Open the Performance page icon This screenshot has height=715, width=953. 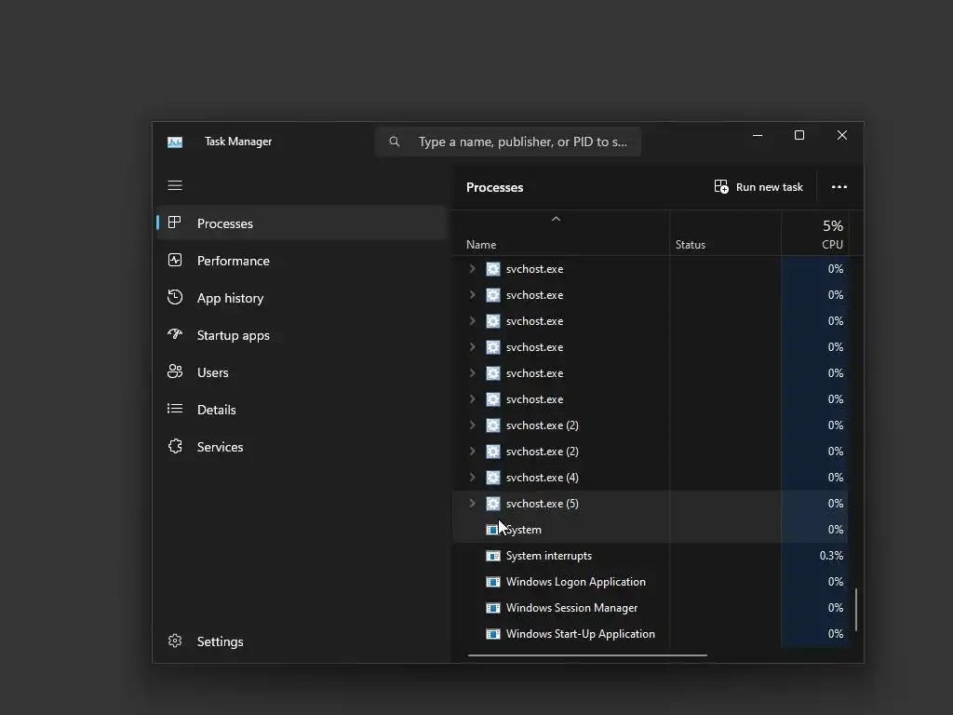pyautogui.click(x=175, y=261)
